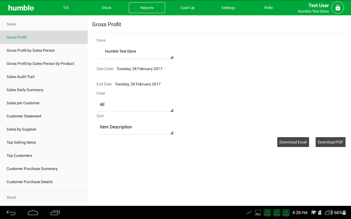Open the Refer tab
This screenshot has height=219, width=351.
coord(269,8)
